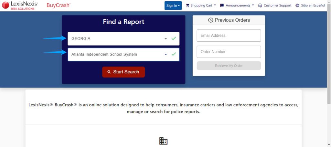Focus the Order Number field
This screenshot has height=147, width=331.
(x=229, y=52)
